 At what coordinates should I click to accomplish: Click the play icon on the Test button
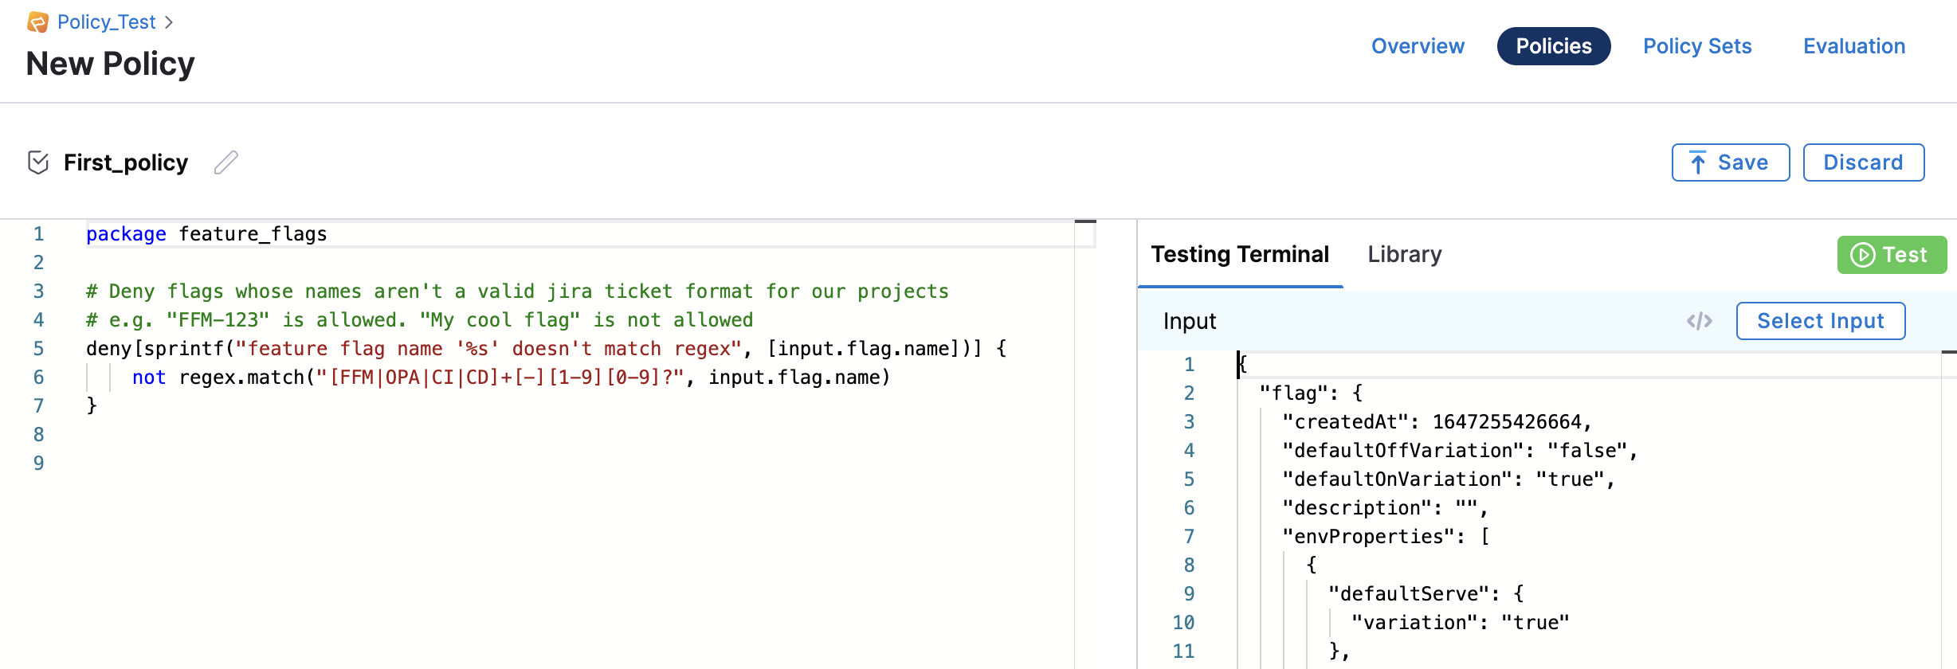pos(1862,255)
